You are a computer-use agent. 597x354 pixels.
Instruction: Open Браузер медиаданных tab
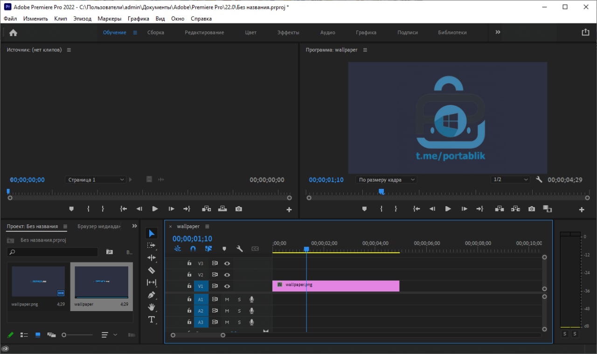point(99,227)
